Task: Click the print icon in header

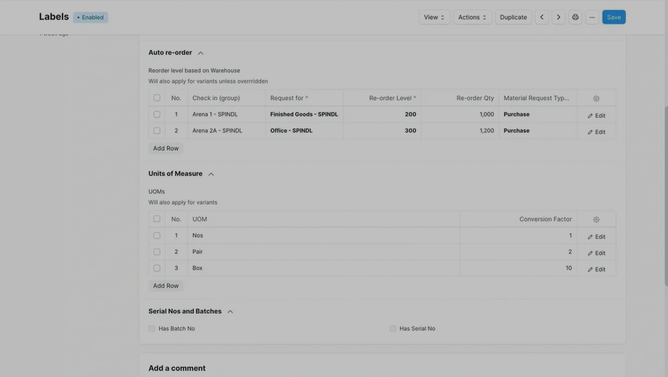Action: (575, 17)
